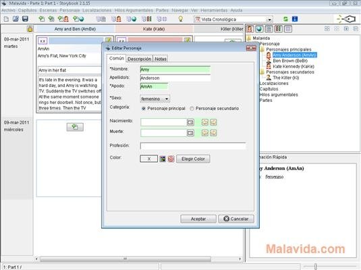Open the manage characters list icon
Image resolution: width=361 pixels, height=270 pixels.
click(x=117, y=19)
